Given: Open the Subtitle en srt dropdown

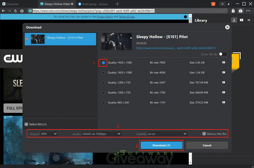Looking at the screenshot, I should click(168, 134).
